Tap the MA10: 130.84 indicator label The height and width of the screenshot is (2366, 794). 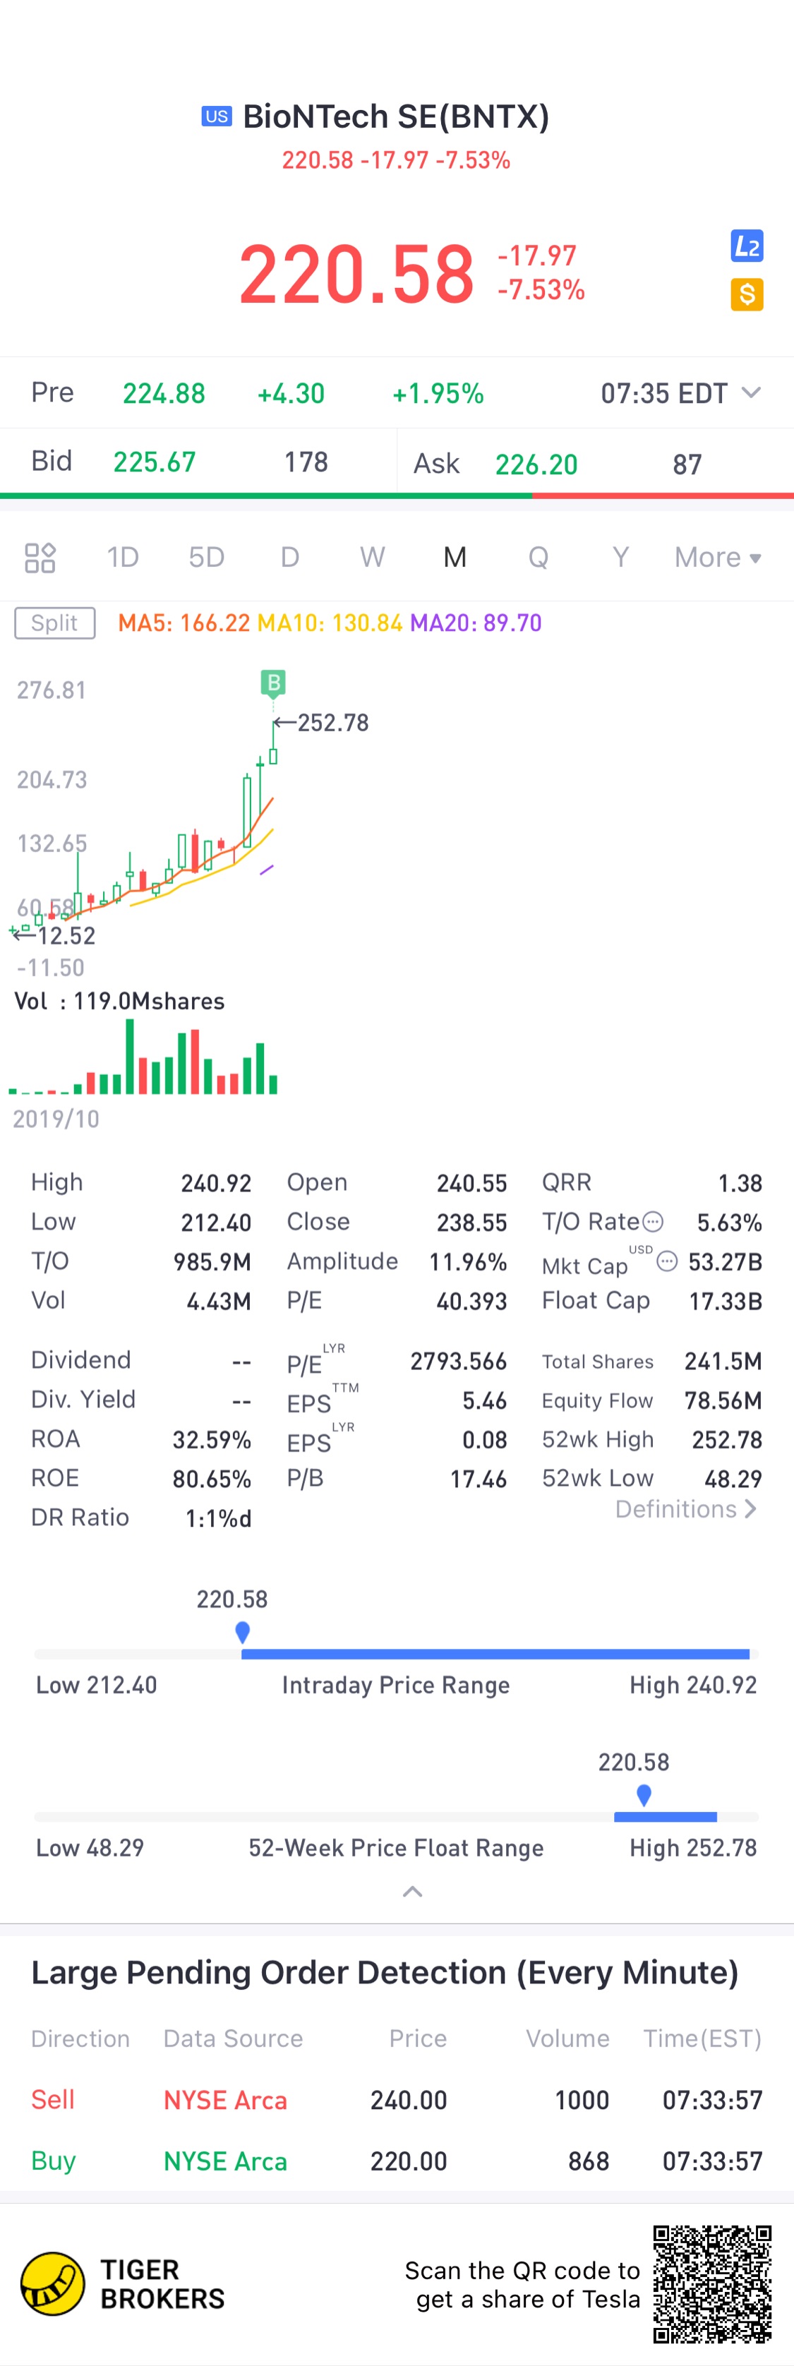[330, 623]
